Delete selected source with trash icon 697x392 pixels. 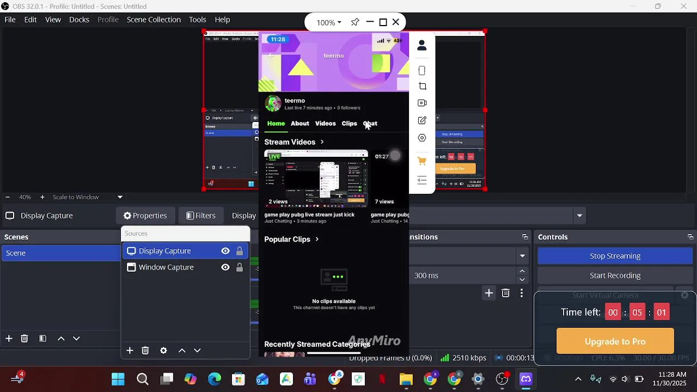[x=145, y=351]
